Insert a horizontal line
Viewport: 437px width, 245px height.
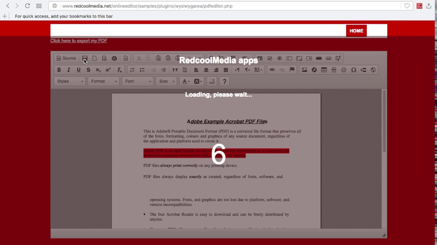334,70
